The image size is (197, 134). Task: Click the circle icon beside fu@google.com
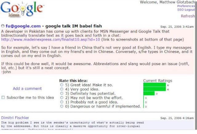3,26
